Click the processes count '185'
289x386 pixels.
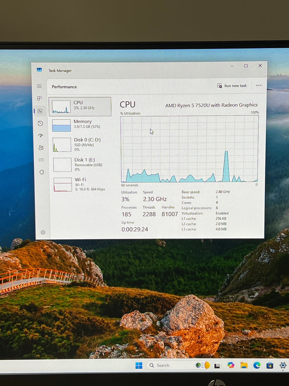pyautogui.click(x=126, y=214)
